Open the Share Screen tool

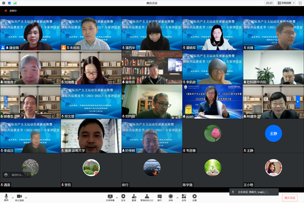(x=110, y=197)
